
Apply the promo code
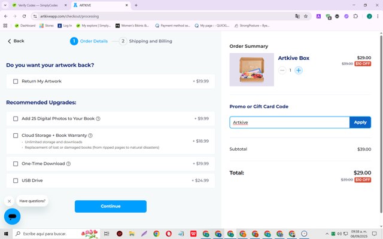coord(360,122)
